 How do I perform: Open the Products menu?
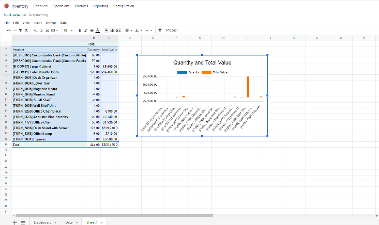[x=81, y=6]
